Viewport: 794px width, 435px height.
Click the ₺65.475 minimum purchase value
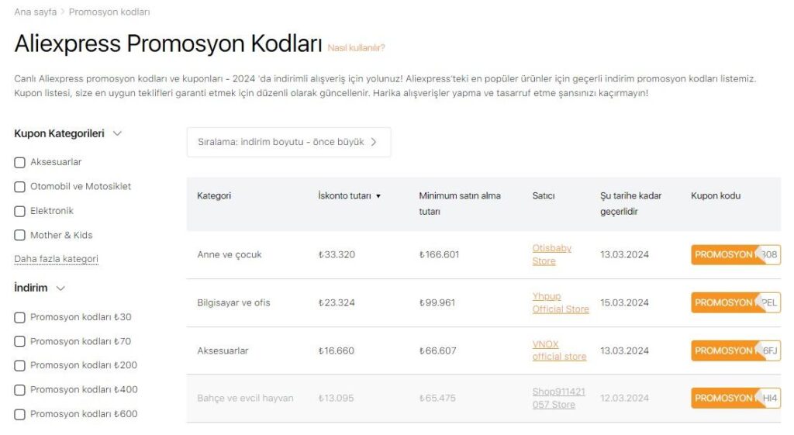point(437,398)
